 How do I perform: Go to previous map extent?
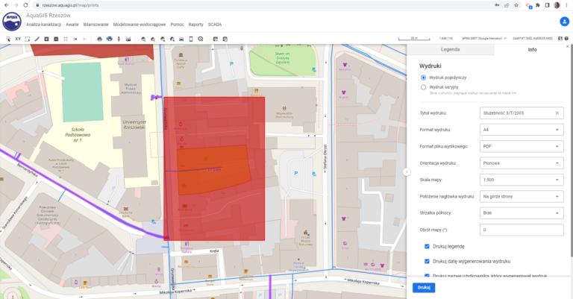coord(75,38)
